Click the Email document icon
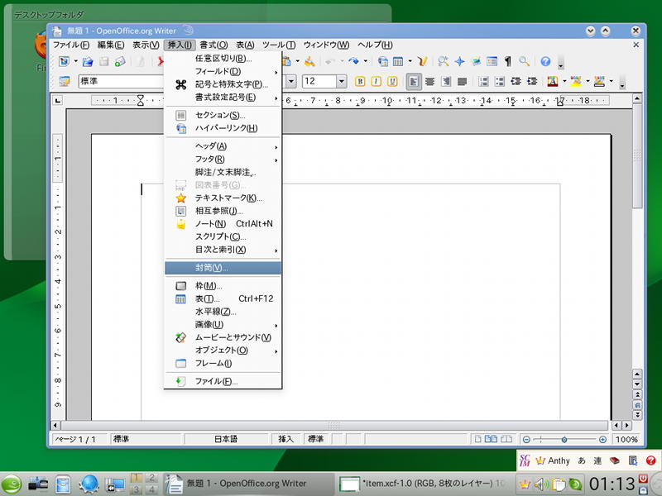This screenshot has width=662, height=496. [x=120, y=61]
